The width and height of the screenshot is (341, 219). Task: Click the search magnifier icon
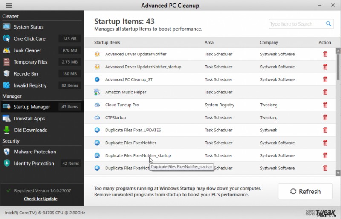pos(329,24)
